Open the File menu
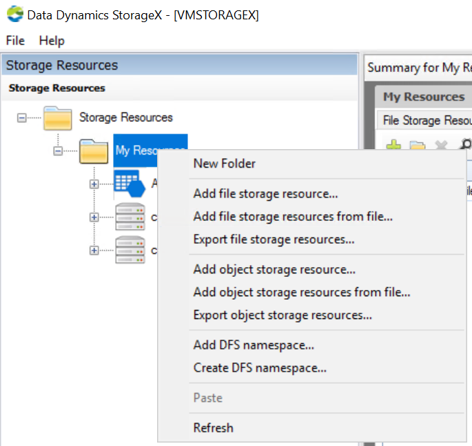472x446 pixels. [15, 41]
